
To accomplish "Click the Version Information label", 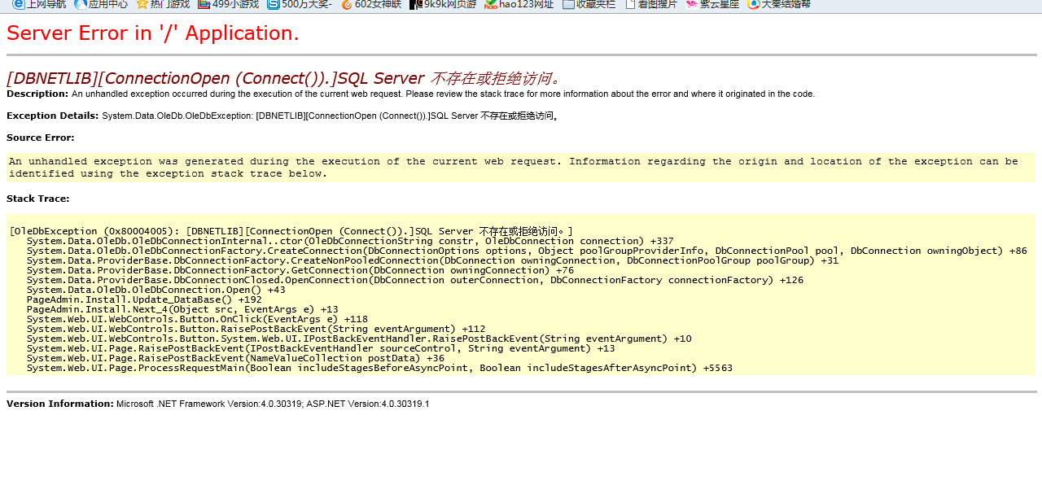I will (x=59, y=404).
